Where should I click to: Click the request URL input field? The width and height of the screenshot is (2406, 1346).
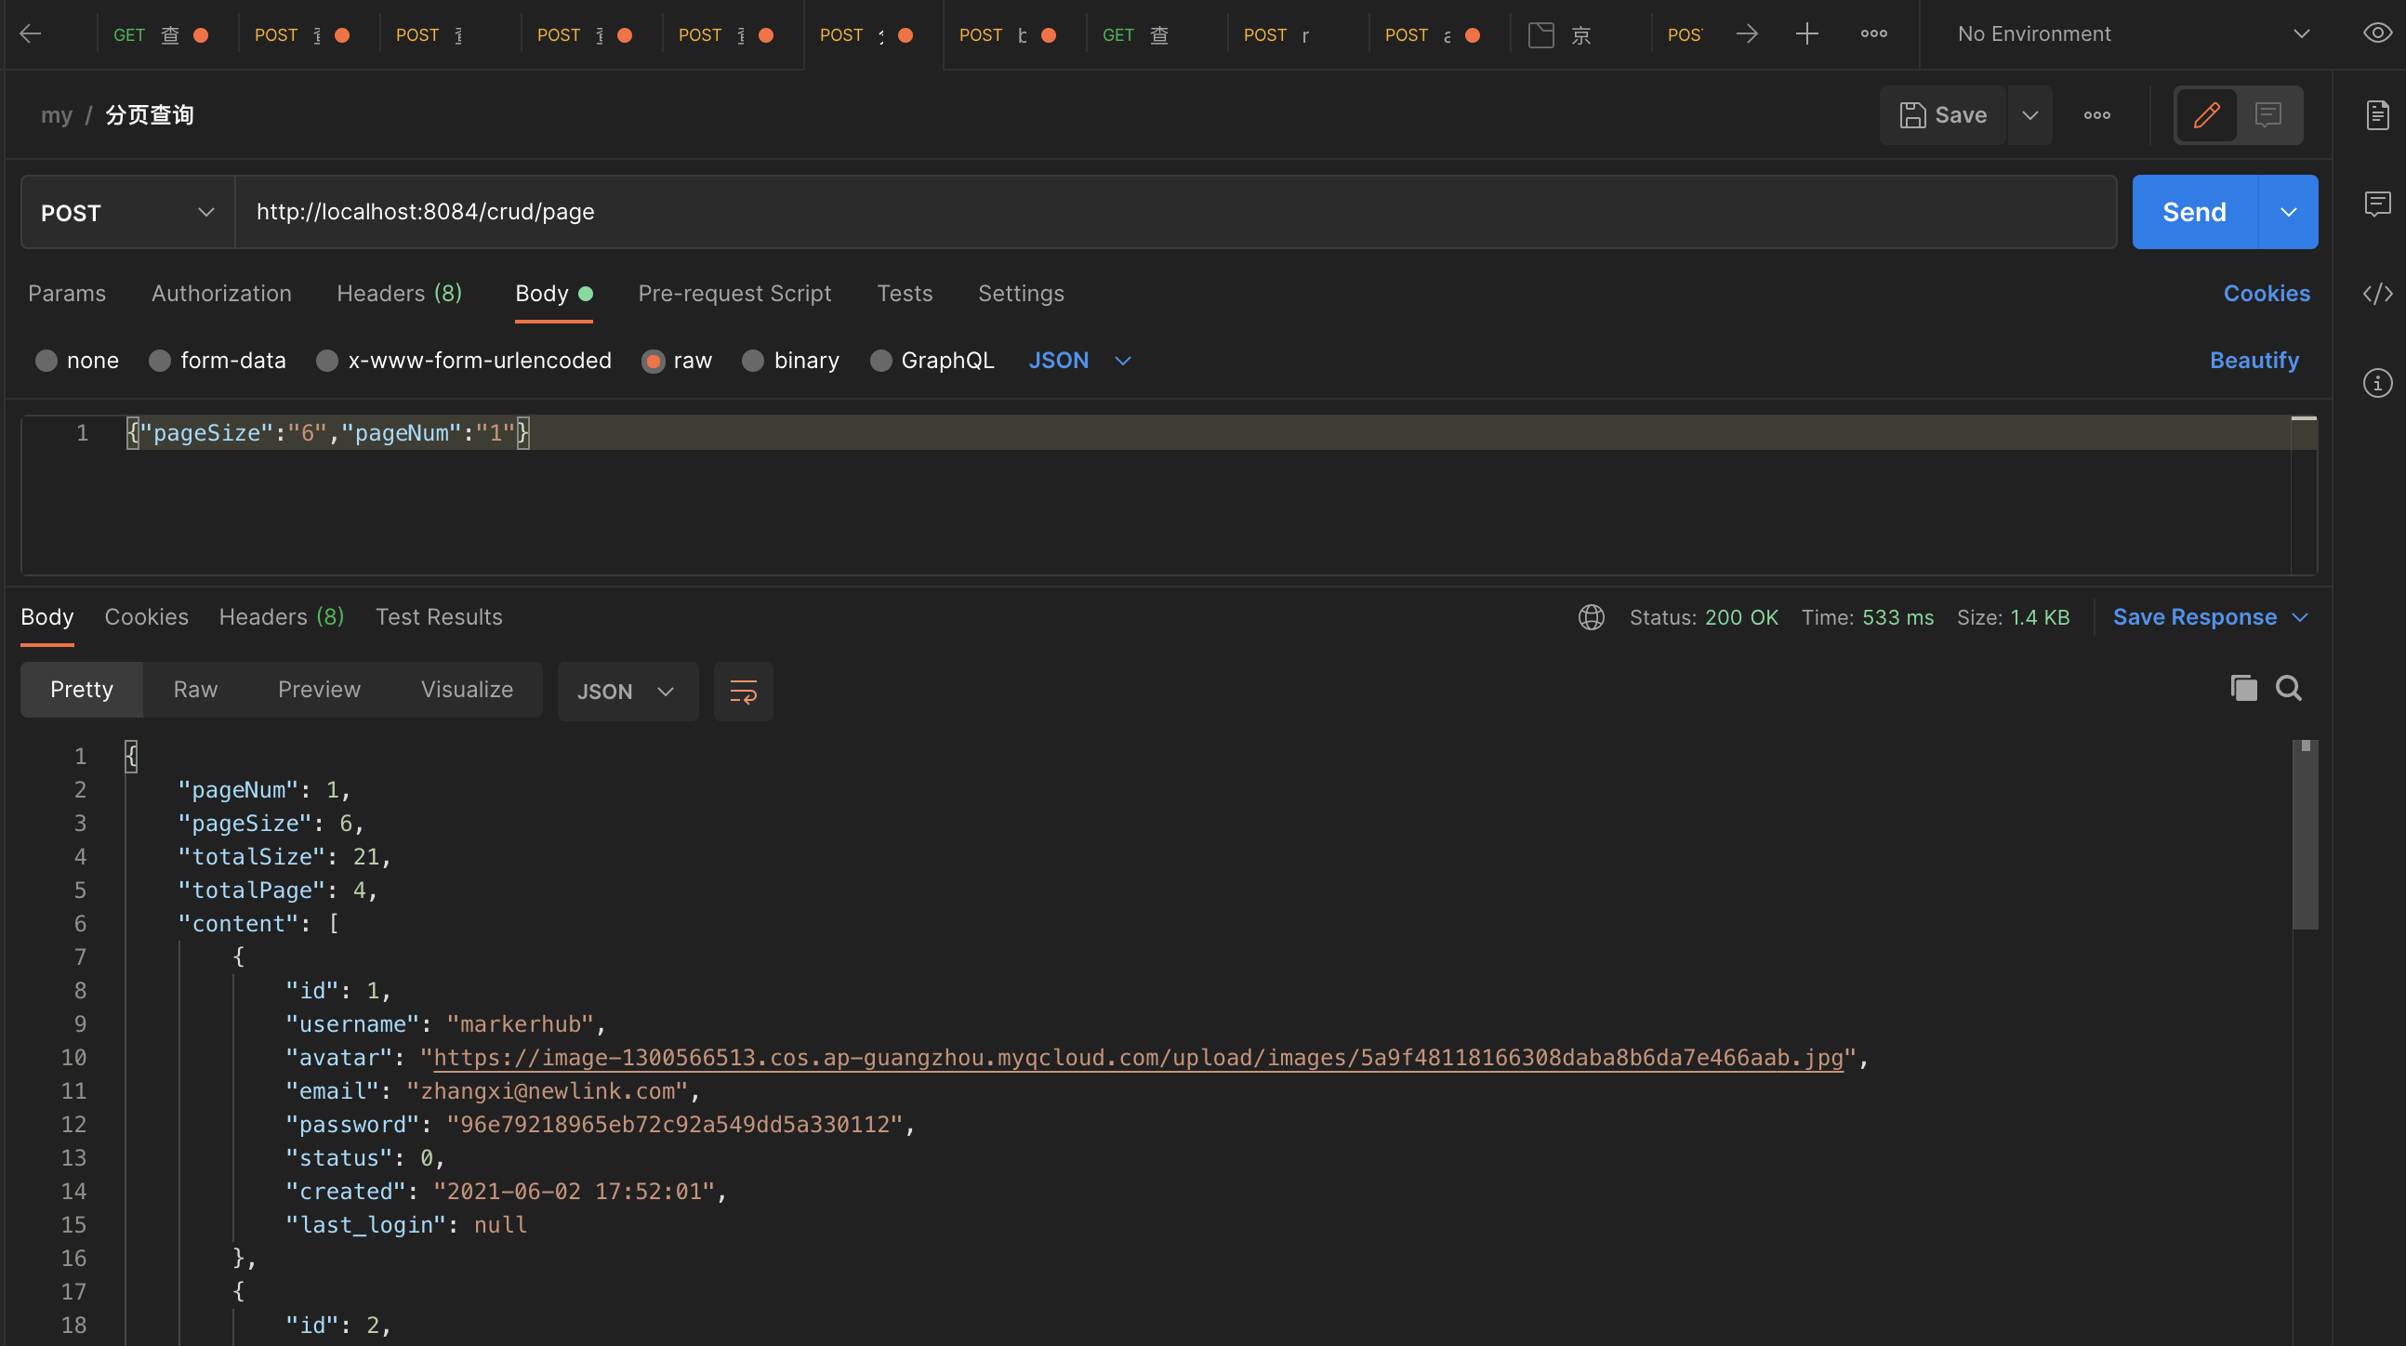(x=1173, y=212)
